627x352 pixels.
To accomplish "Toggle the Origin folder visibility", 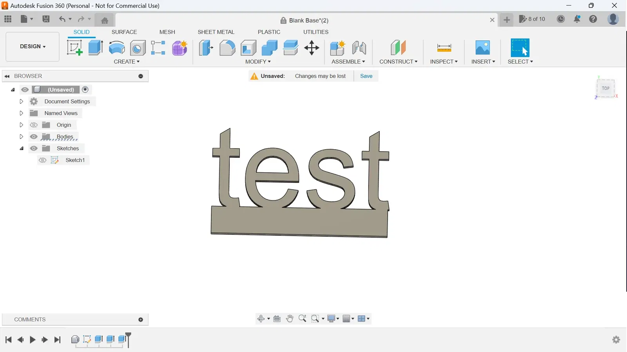I will click(x=34, y=125).
